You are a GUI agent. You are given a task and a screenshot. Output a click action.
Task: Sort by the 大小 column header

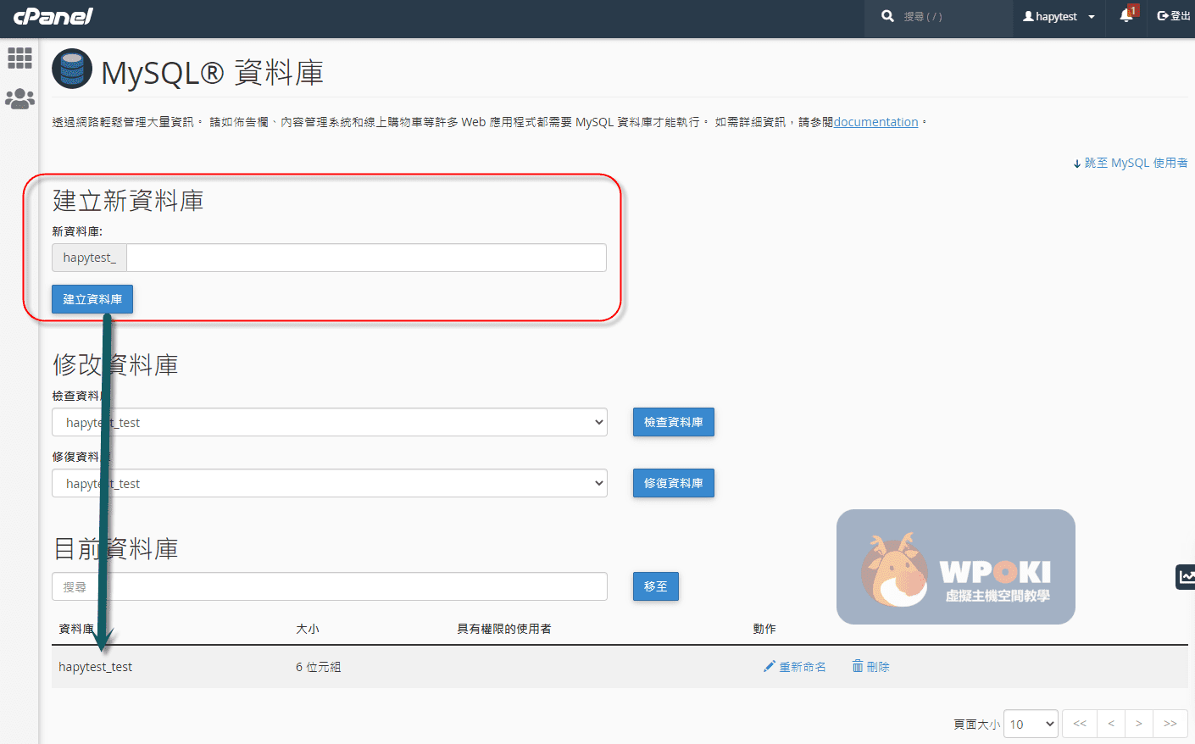coord(308,629)
